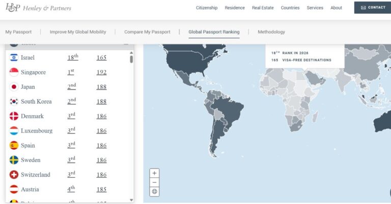Screen dimensions: 391x204
Task: Click Australia on the world map
Action: pyautogui.click(x=383, y=122)
